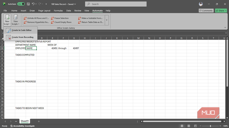The image size is (229, 128).
Task: Switch to the Draw tab
Action: point(32,11)
